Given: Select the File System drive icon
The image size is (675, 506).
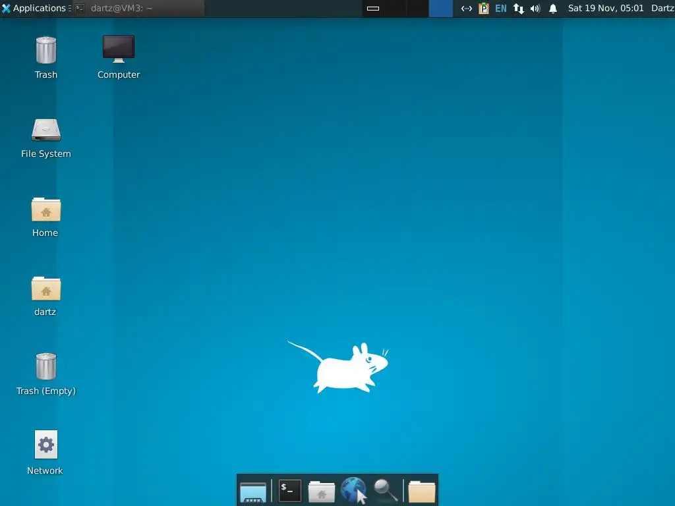Looking at the screenshot, I should pos(46,138).
